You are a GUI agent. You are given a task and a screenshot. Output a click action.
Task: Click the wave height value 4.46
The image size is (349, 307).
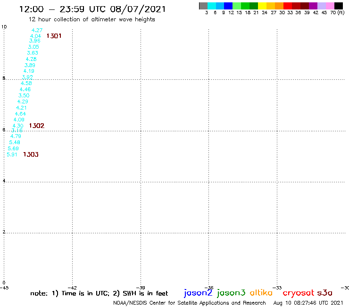[25, 89]
